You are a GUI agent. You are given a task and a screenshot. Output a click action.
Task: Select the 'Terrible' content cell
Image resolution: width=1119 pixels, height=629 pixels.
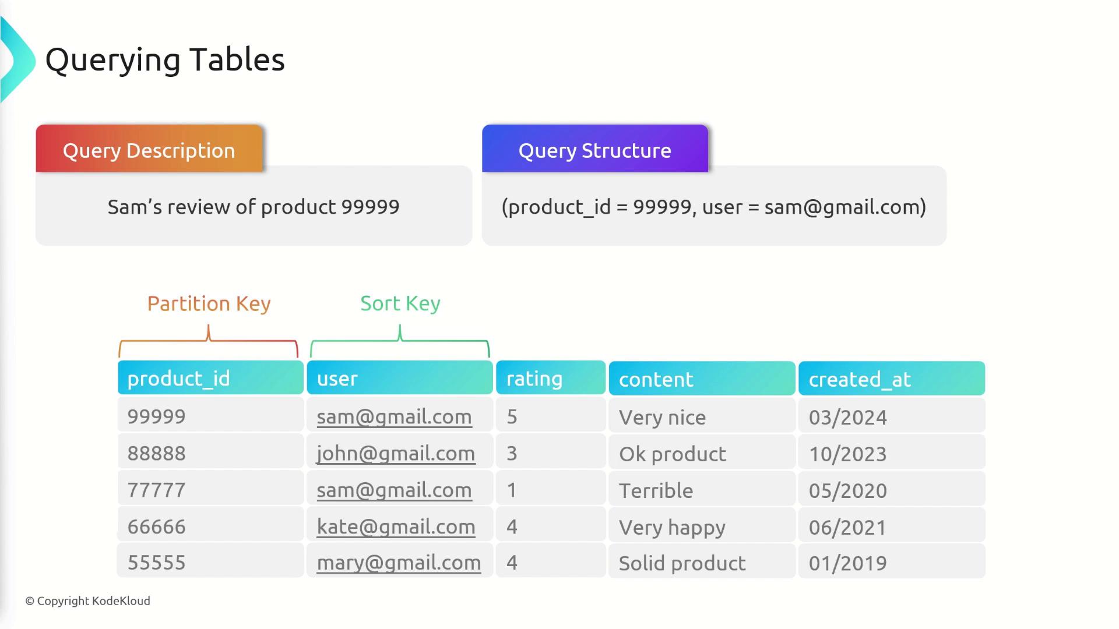656,491
